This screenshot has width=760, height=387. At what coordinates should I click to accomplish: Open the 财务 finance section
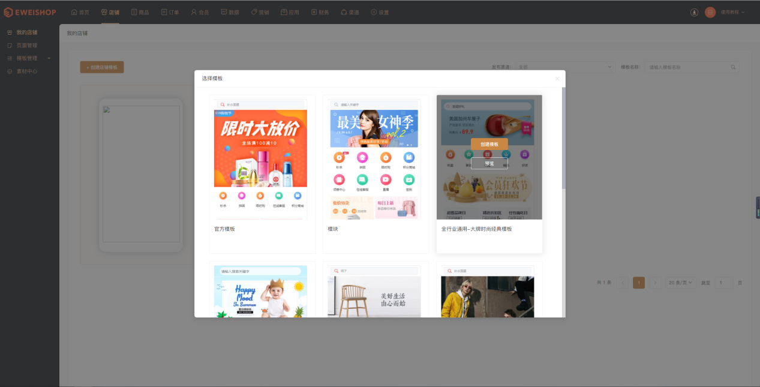pyautogui.click(x=320, y=12)
